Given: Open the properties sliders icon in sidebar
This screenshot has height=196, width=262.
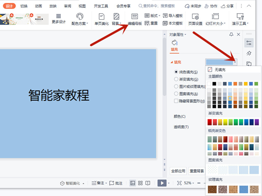Looking at the screenshot, I should (249, 43).
